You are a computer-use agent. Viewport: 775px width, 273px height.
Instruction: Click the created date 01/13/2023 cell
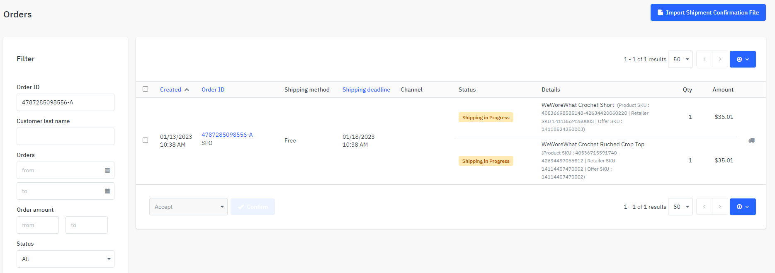click(x=176, y=140)
